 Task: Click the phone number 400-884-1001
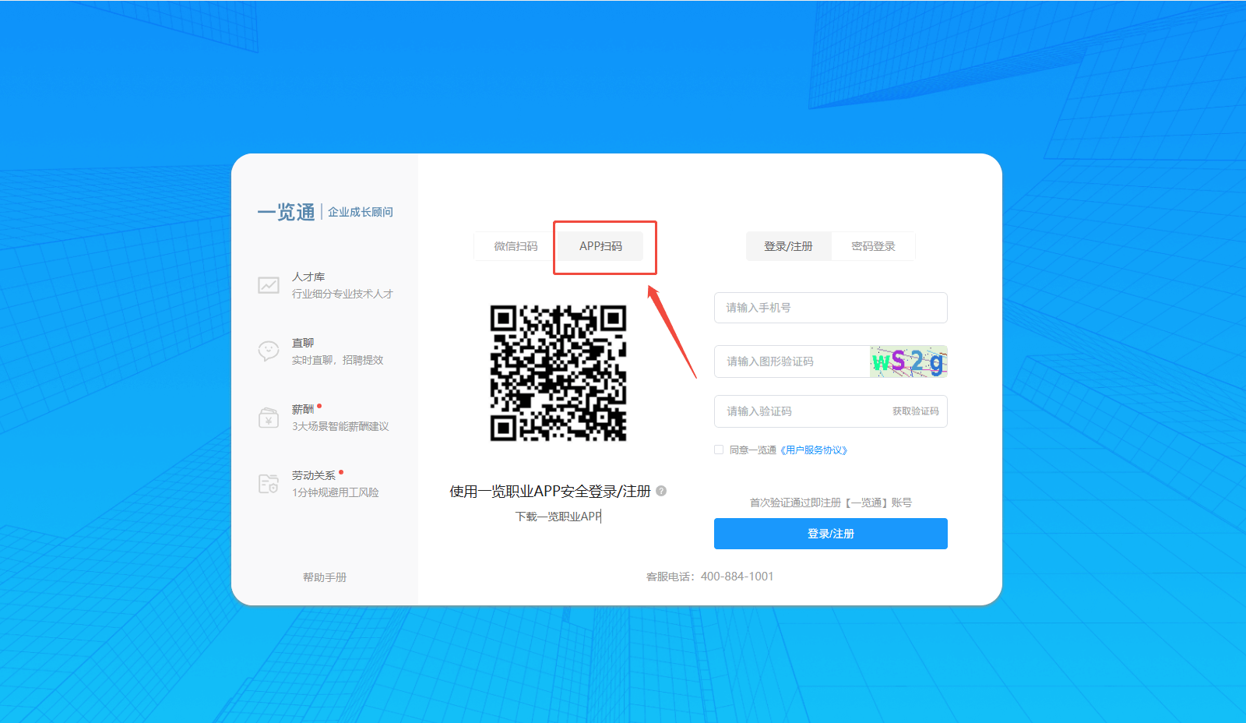737,577
